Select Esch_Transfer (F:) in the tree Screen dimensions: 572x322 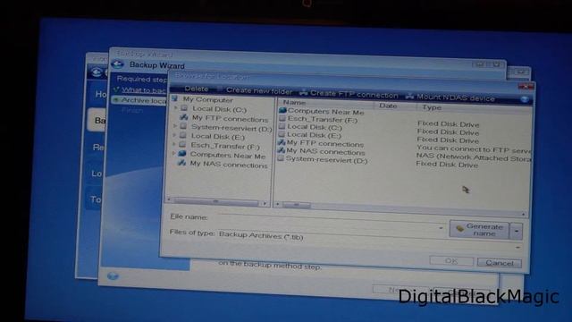(225, 146)
